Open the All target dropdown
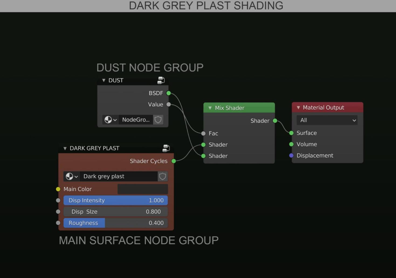Viewport: 396px width, 278px height. (327, 120)
